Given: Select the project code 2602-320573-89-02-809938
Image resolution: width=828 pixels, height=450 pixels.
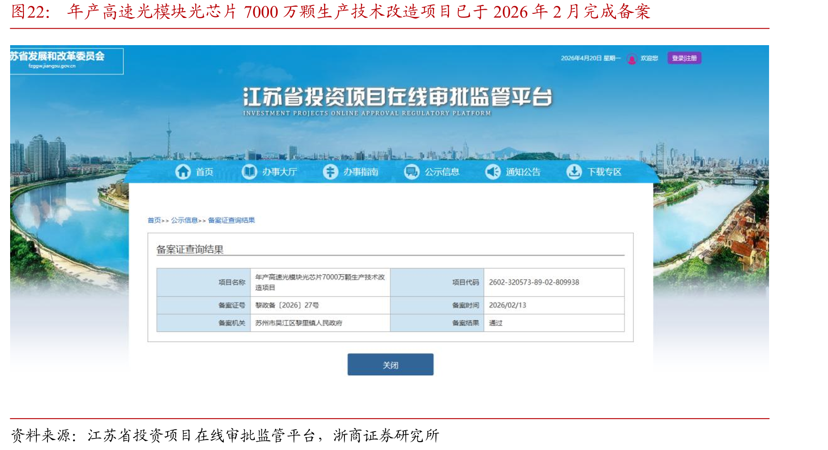Looking at the screenshot, I should point(534,282).
